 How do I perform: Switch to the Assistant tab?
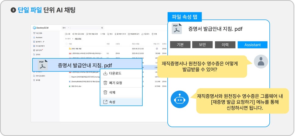click(x=252, y=45)
